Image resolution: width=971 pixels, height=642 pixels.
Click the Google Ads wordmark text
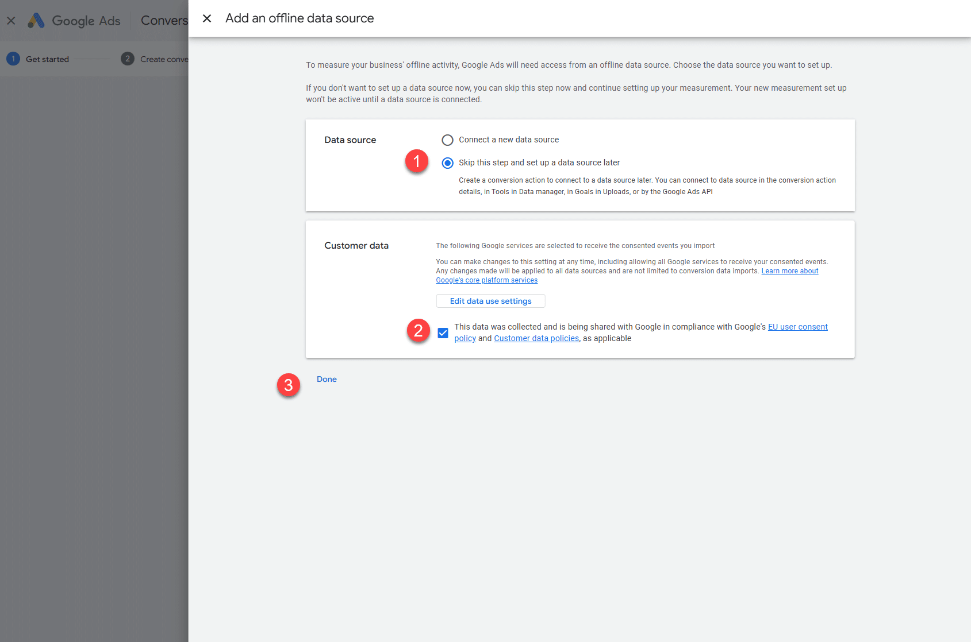86,21
